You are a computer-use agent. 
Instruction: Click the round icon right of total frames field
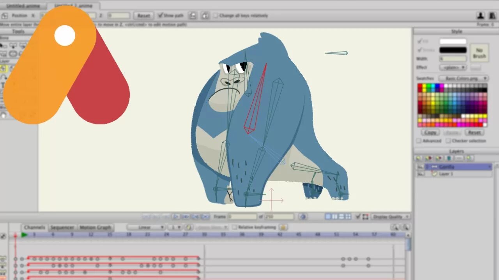point(303,217)
